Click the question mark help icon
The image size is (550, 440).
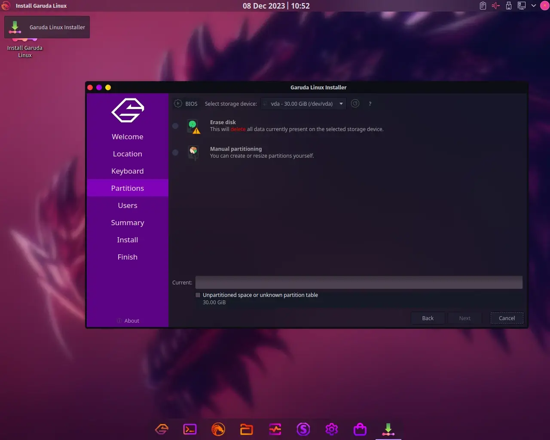[x=370, y=104]
